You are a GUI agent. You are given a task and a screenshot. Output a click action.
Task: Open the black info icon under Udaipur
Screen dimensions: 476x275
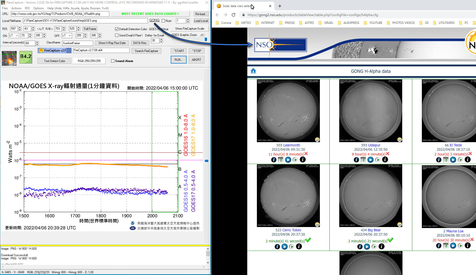click(x=385, y=159)
